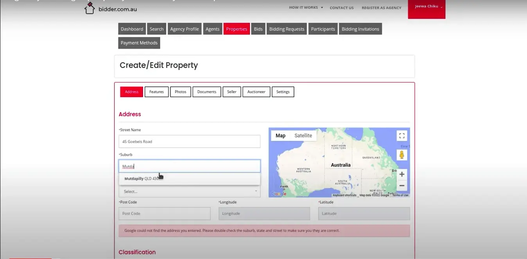
Task: Click the bidder.com.au house logo
Action: (90, 8)
